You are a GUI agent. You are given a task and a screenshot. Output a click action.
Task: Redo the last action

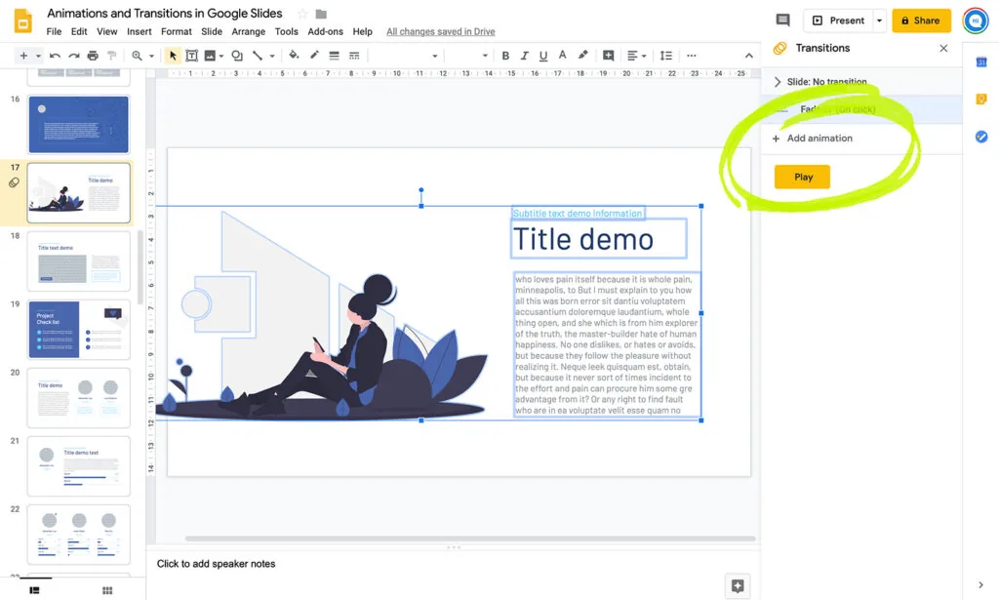[74, 56]
